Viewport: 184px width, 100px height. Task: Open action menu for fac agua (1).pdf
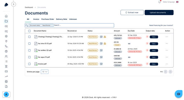tap(167, 57)
